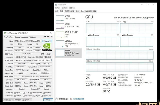Switch to the Sensors tab in GPU-Z

click(x=17, y=37)
